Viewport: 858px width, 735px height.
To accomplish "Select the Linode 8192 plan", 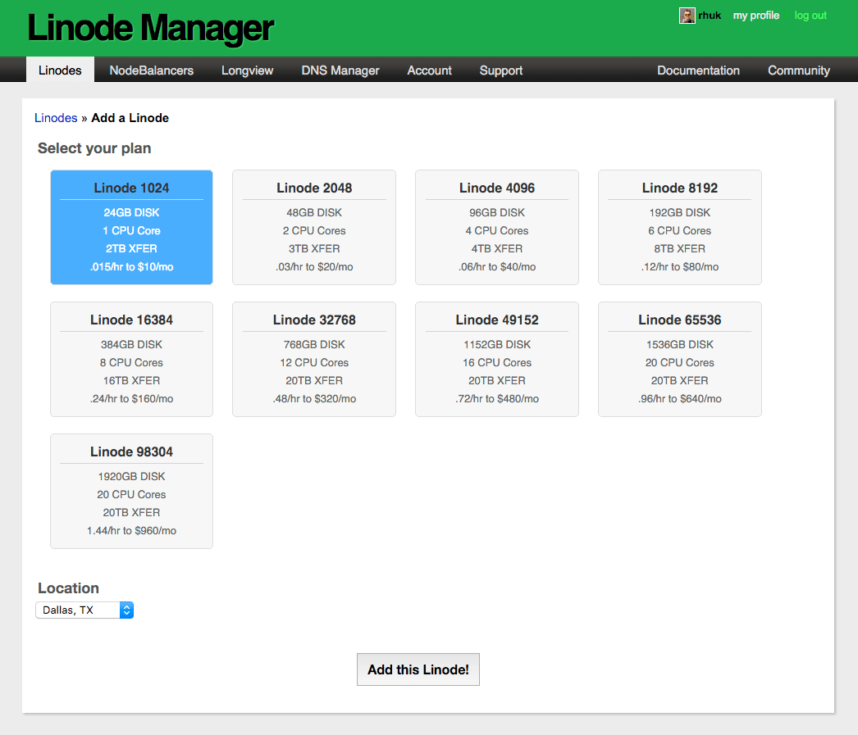I will (679, 227).
